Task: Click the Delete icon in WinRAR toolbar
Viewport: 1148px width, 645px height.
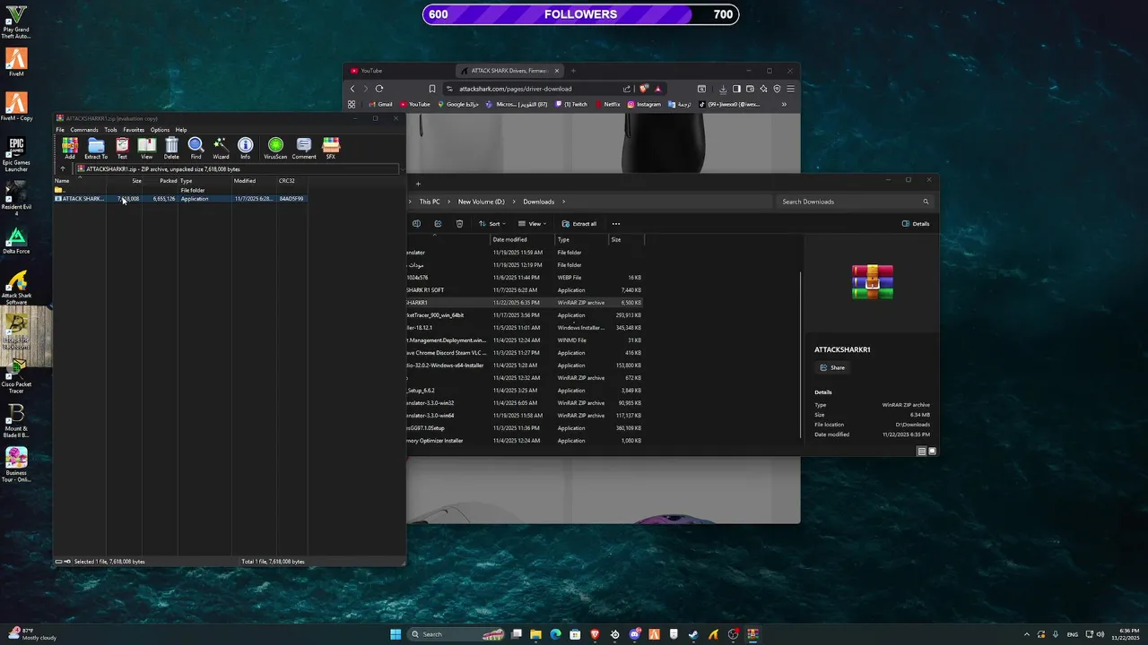Action: click(171, 148)
